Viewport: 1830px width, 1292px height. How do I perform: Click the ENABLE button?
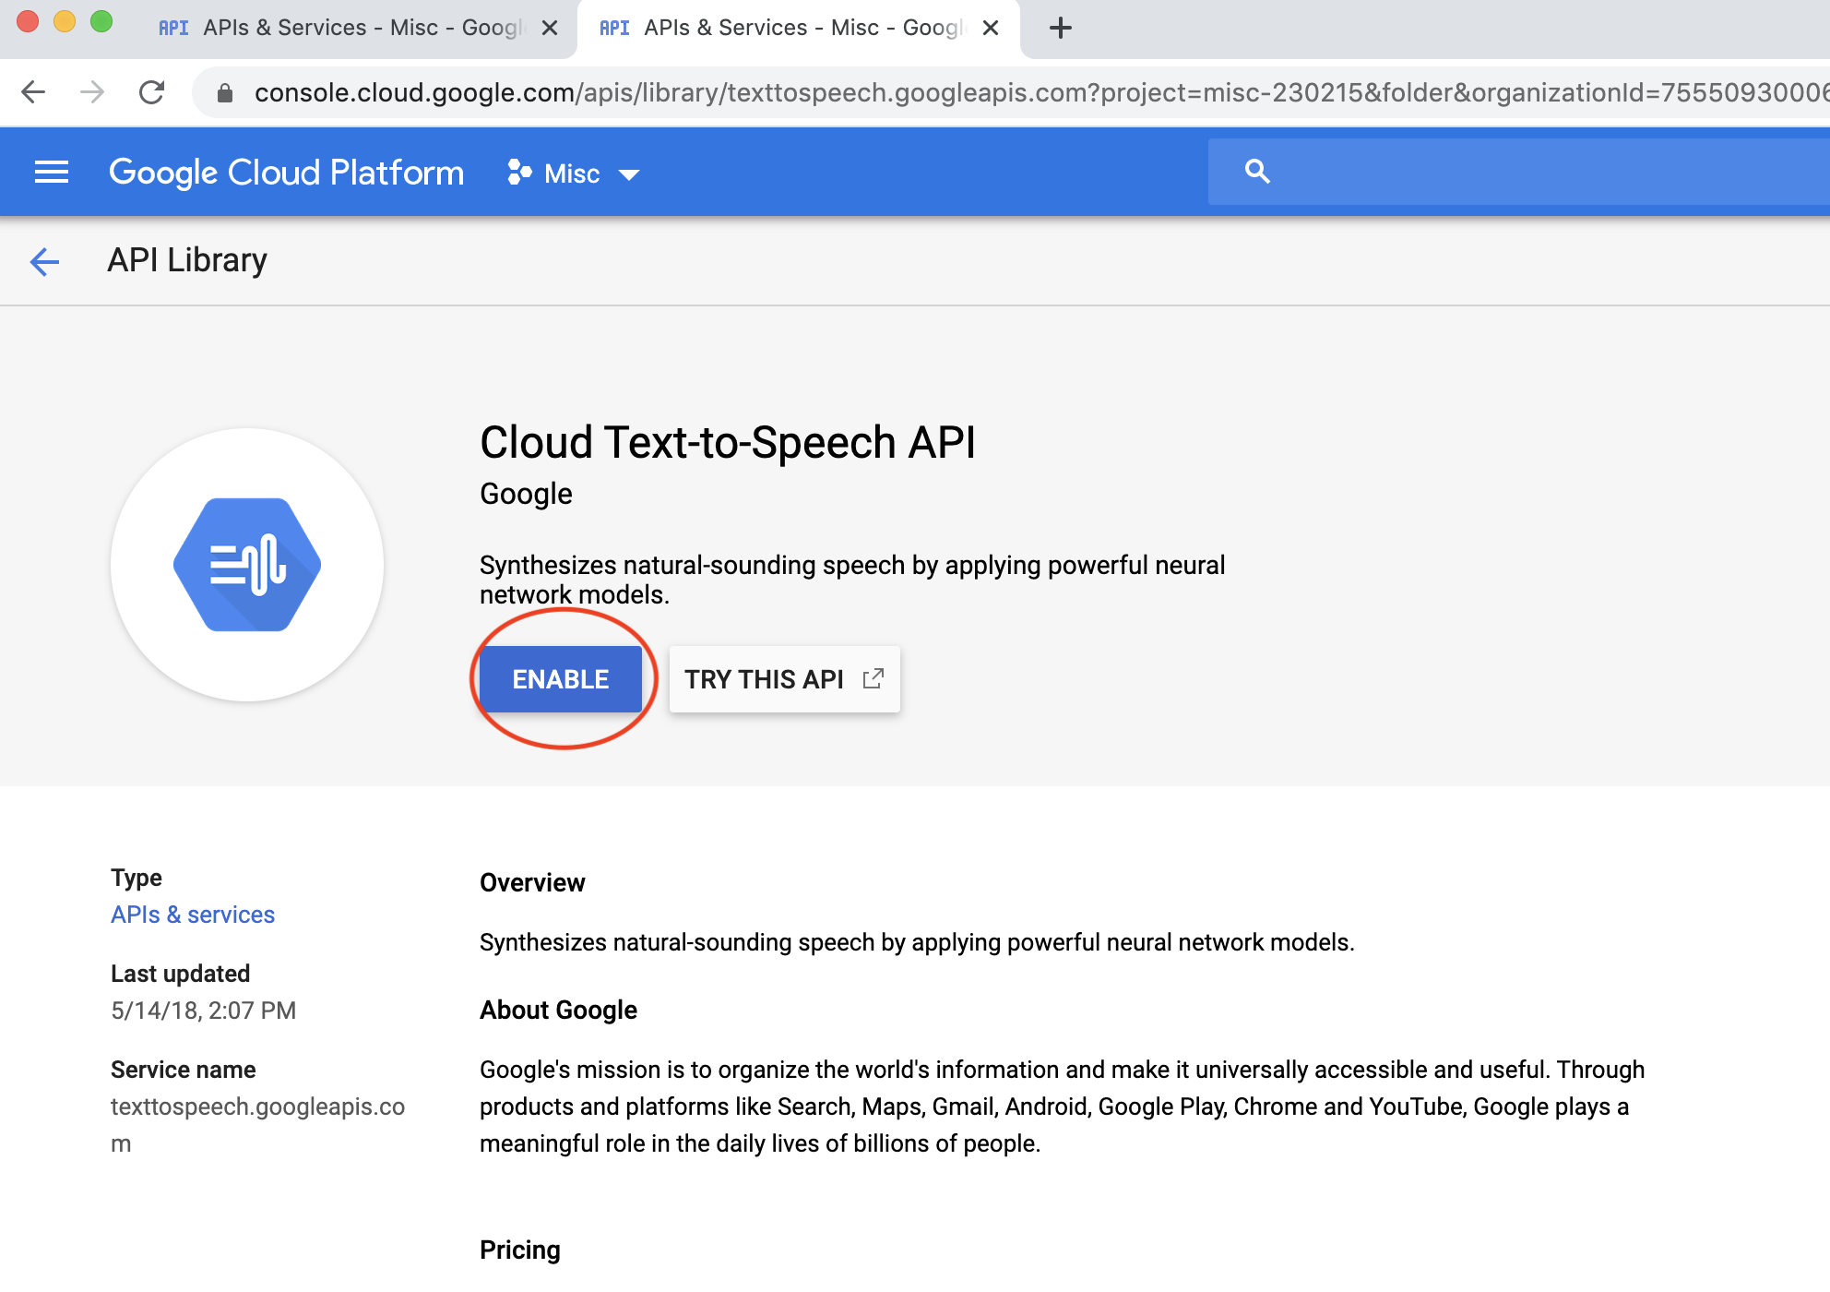[x=560, y=679]
